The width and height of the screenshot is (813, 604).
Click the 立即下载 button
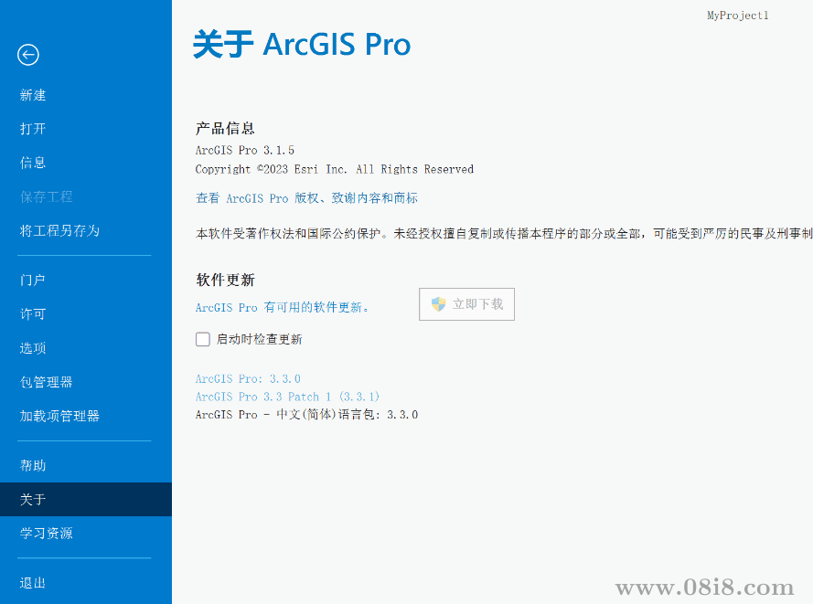(x=466, y=304)
